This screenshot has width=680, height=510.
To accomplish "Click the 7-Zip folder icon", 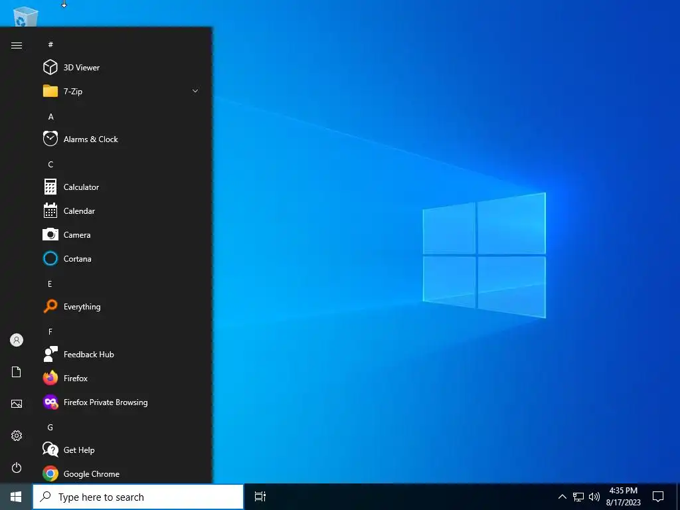I will 50,91.
